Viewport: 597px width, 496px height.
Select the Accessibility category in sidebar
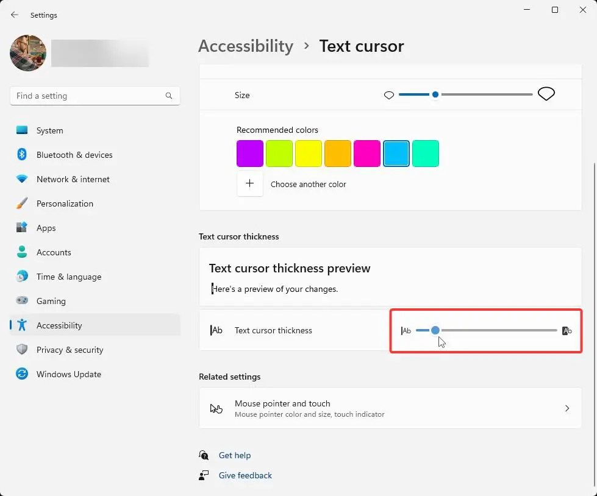tap(95, 325)
